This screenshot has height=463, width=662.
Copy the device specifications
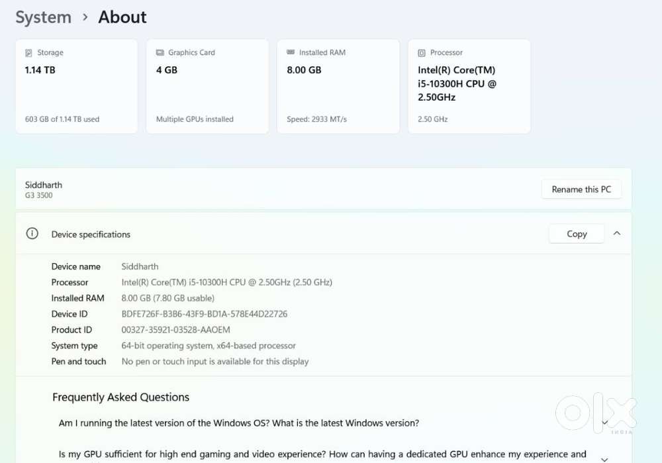click(x=576, y=234)
